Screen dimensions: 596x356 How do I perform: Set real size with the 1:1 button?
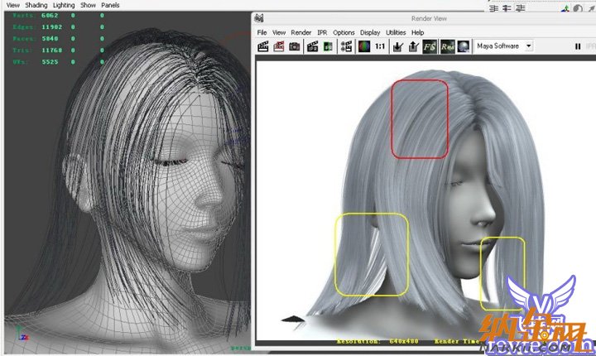tap(379, 47)
